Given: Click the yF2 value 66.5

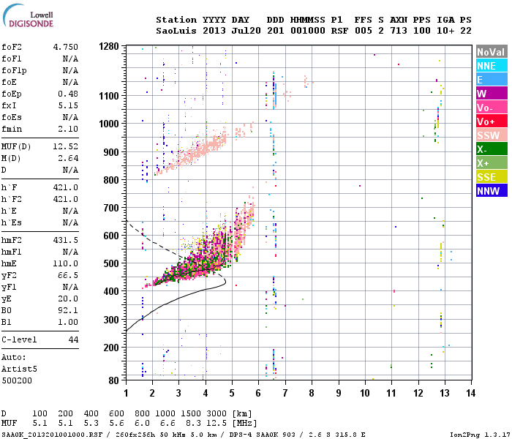Looking at the screenshot, I should point(68,275).
